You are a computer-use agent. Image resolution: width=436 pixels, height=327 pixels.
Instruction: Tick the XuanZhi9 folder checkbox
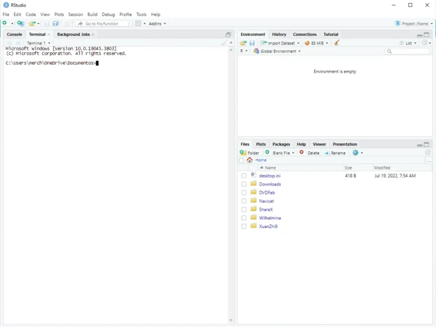pos(244,226)
